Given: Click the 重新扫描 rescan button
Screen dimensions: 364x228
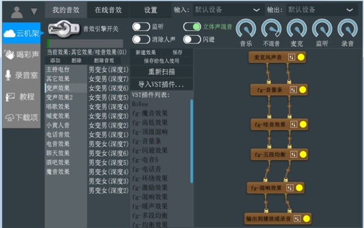Looking at the screenshot, I should [x=162, y=71].
